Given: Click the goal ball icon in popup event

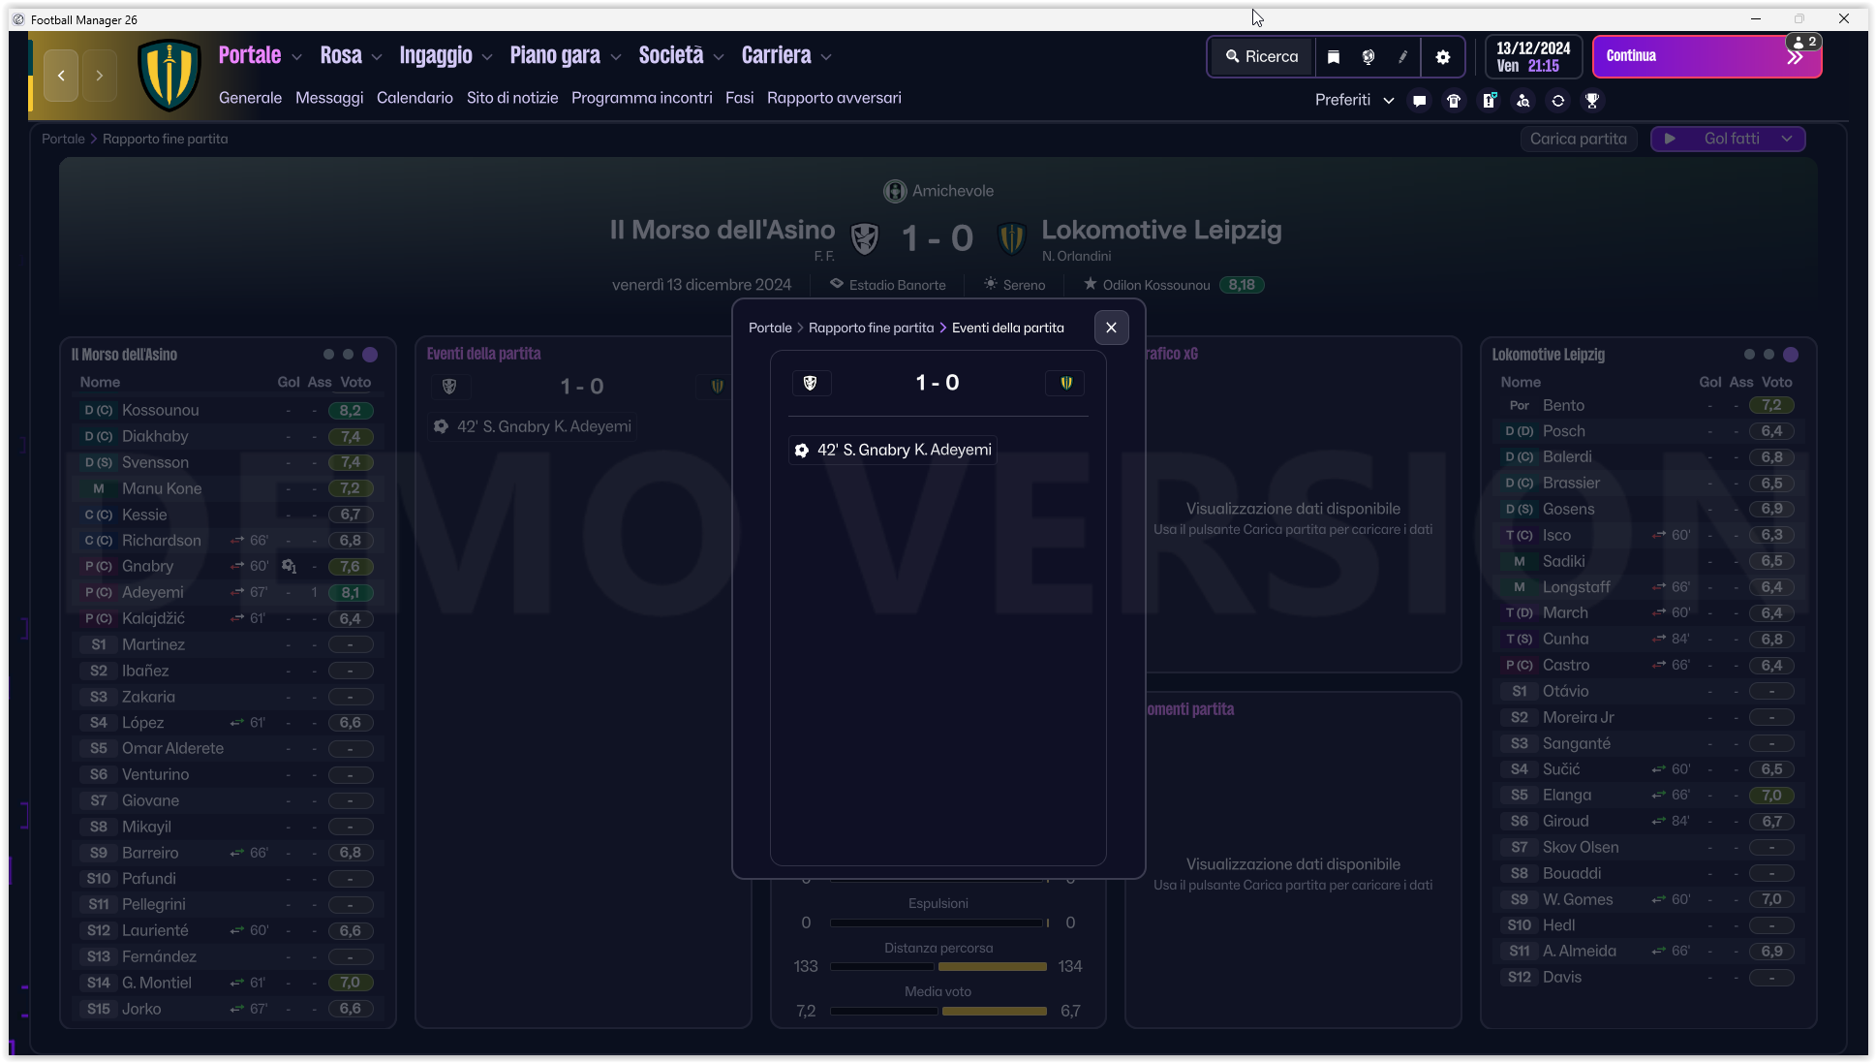Looking at the screenshot, I should tap(802, 450).
